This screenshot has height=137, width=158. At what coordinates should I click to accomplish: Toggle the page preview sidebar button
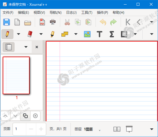tap(9, 47)
